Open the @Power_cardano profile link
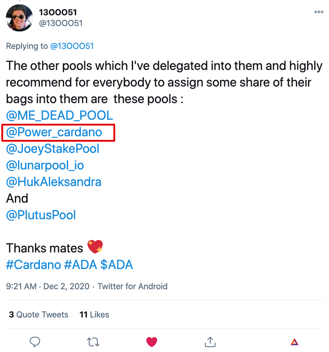Image resolution: width=329 pixels, height=352 pixels. [54, 132]
